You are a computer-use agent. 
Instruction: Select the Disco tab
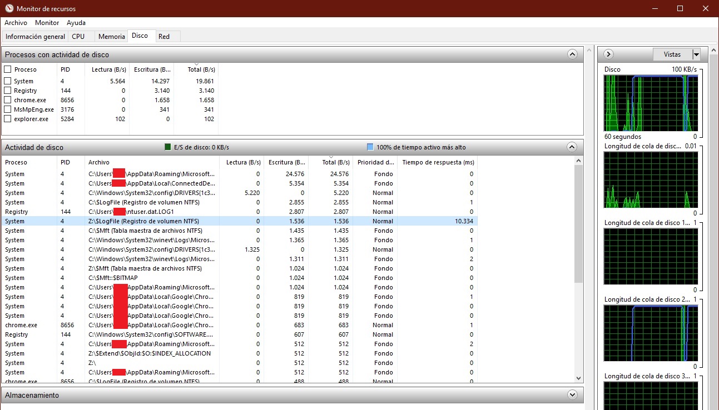[x=140, y=36]
